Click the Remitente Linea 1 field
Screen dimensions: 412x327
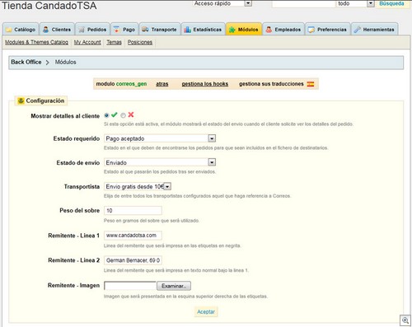click(x=133, y=236)
